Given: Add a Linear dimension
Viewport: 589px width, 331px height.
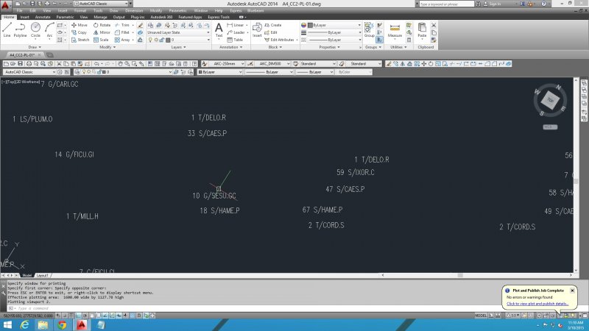Looking at the screenshot, I should (x=236, y=25).
